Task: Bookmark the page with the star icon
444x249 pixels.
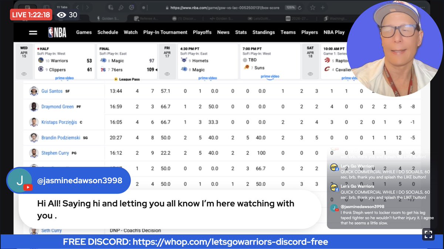Action: click(313, 7)
